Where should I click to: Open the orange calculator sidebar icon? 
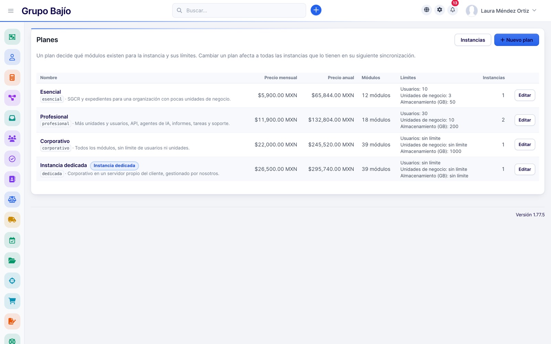tap(12, 77)
